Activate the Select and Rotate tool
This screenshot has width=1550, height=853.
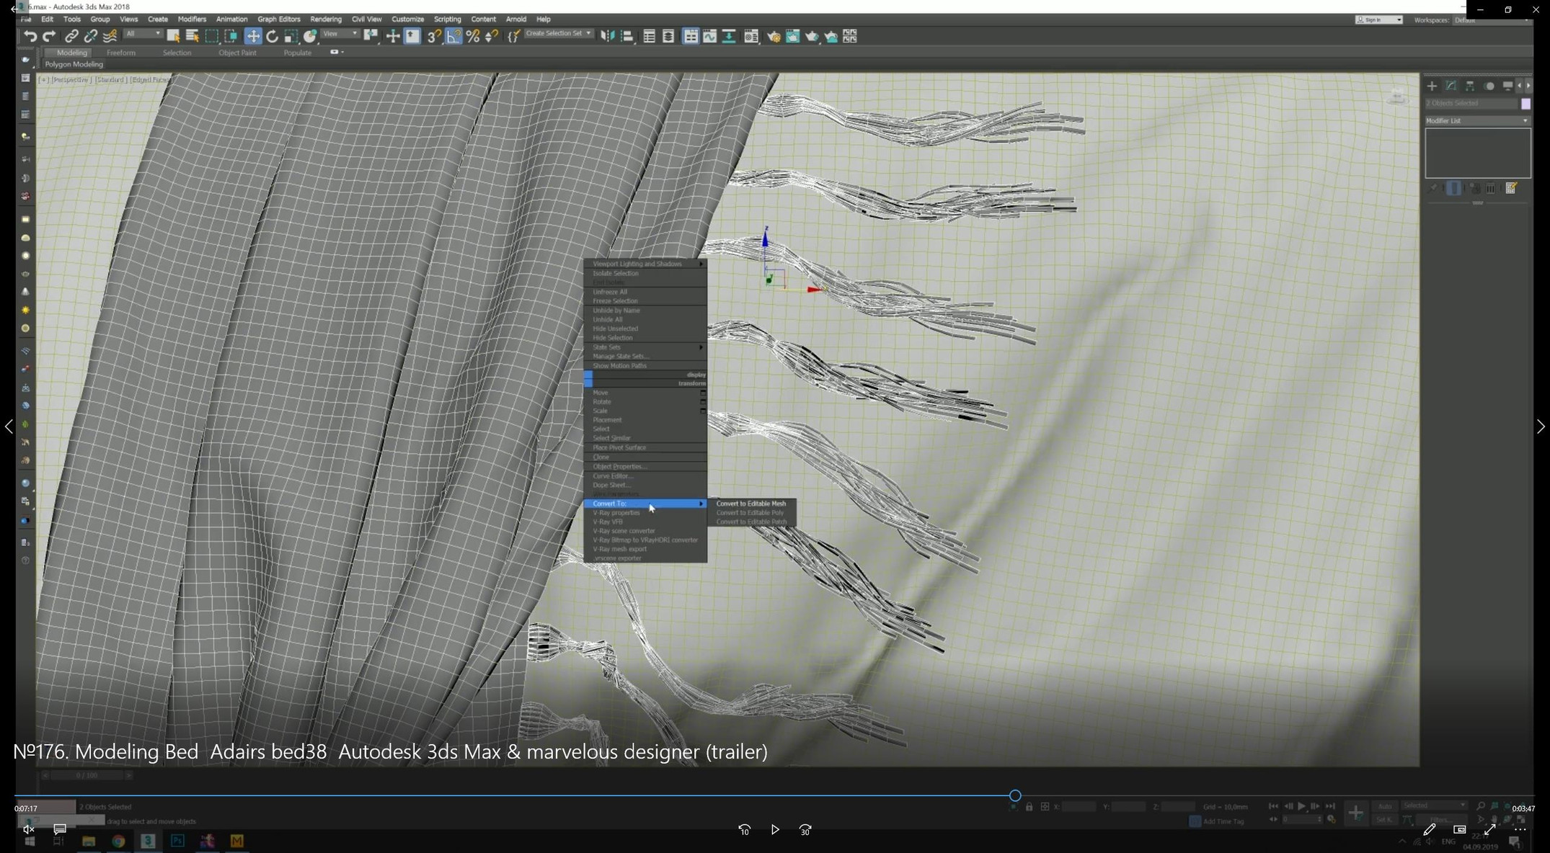[x=273, y=36]
